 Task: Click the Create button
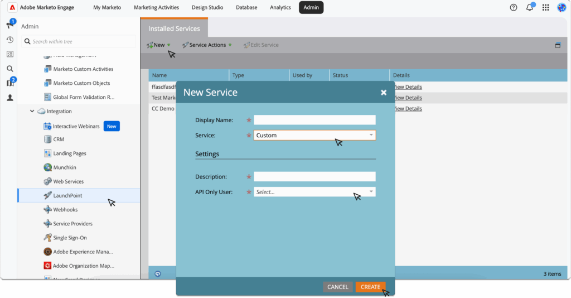[x=370, y=287]
